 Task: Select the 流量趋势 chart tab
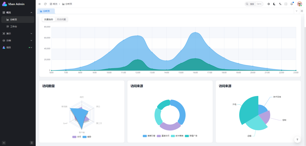[x=48, y=19]
